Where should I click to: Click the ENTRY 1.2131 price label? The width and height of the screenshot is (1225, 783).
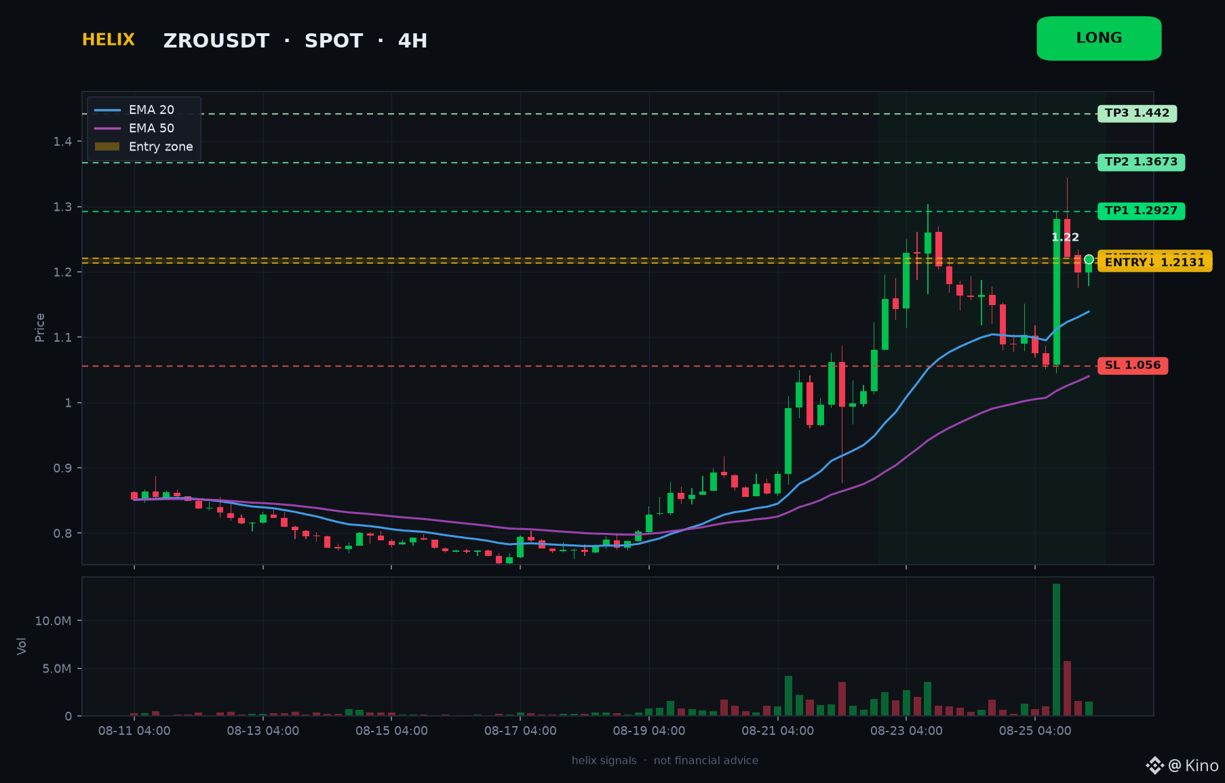tap(1154, 262)
